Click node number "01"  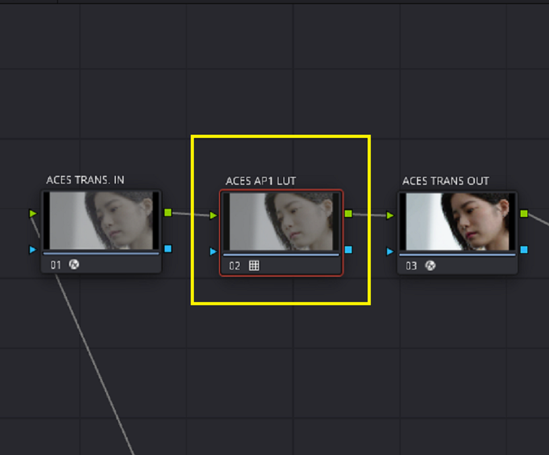(56, 265)
